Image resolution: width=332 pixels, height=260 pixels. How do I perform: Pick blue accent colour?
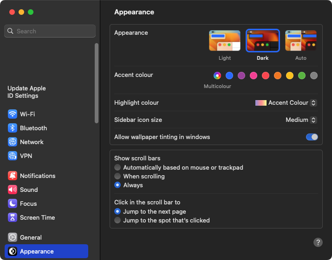click(229, 76)
